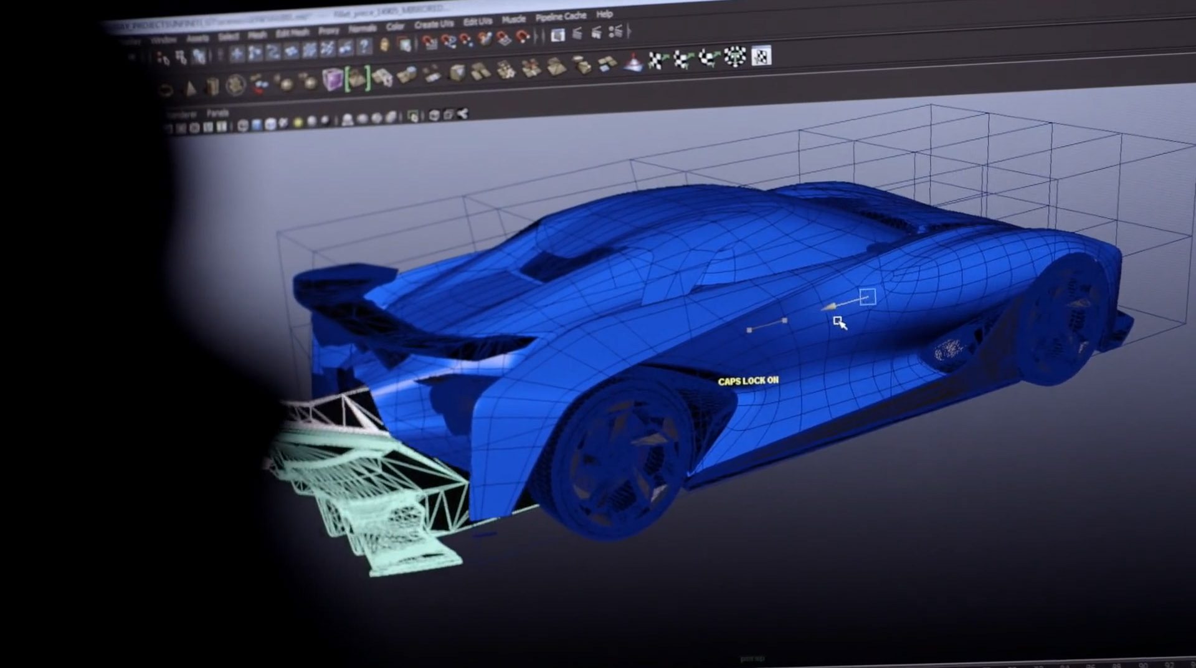Open the Edit Mesh menu
Image resolution: width=1196 pixels, height=668 pixels.
point(292,33)
